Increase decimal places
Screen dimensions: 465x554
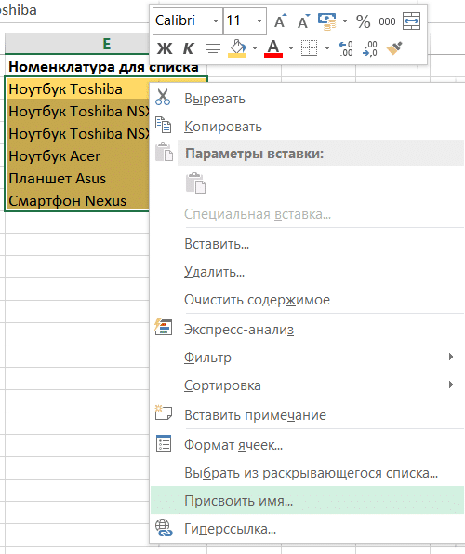click(x=345, y=48)
